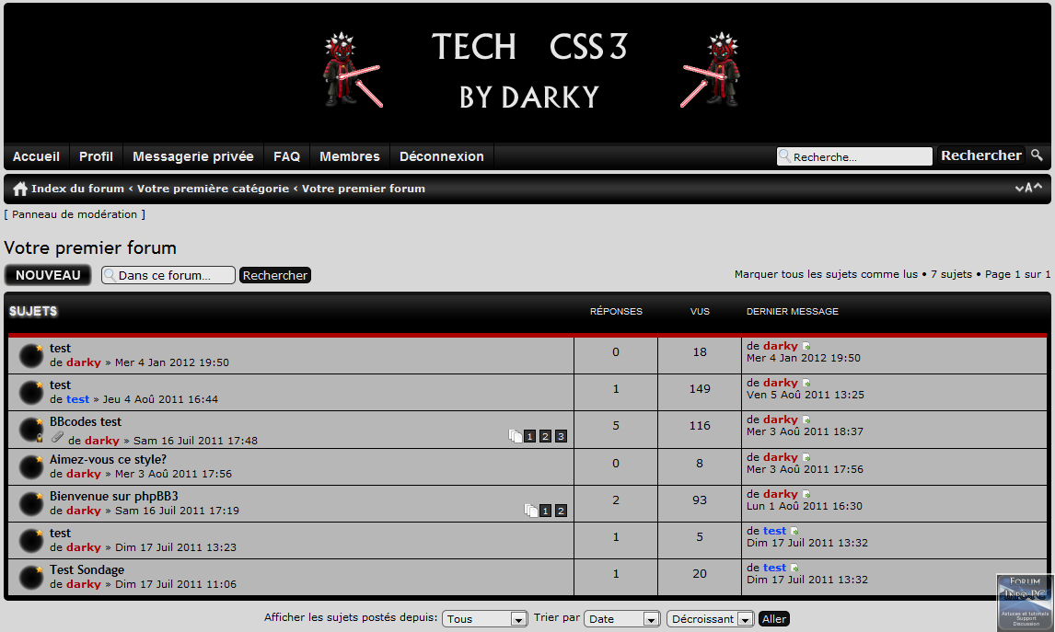This screenshot has height=632, width=1055.
Task: Expand the Tous time filter dropdown
Action: [x=484, y=619]
